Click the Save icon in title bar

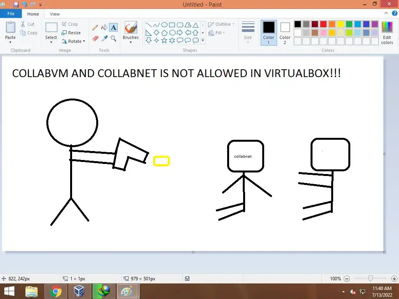pyautogui.click(x=16, y=5)
